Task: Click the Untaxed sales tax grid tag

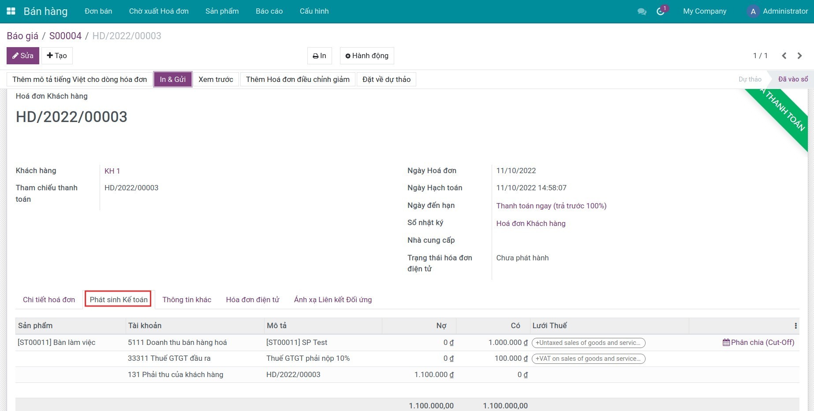Action: (588, 343)
